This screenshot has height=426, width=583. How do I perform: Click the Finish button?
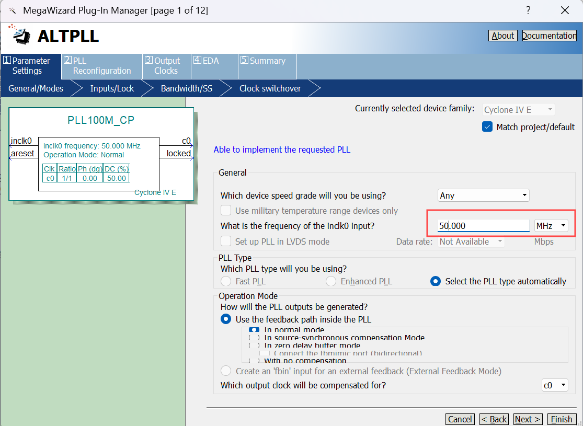562,419
